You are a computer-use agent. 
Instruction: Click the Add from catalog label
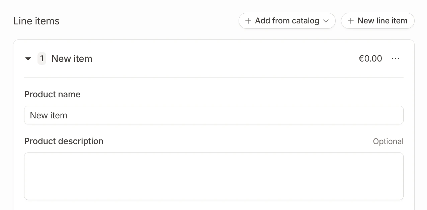[287, 21]
